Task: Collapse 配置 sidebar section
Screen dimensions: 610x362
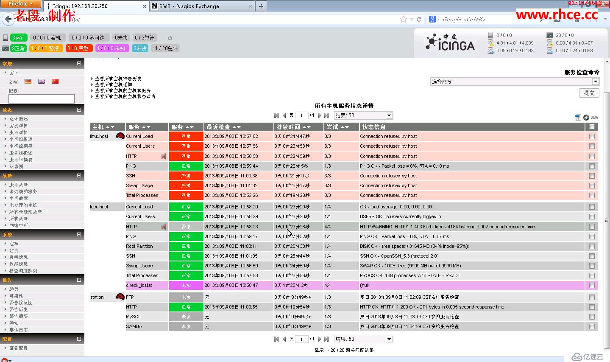Action: point(79,339)
